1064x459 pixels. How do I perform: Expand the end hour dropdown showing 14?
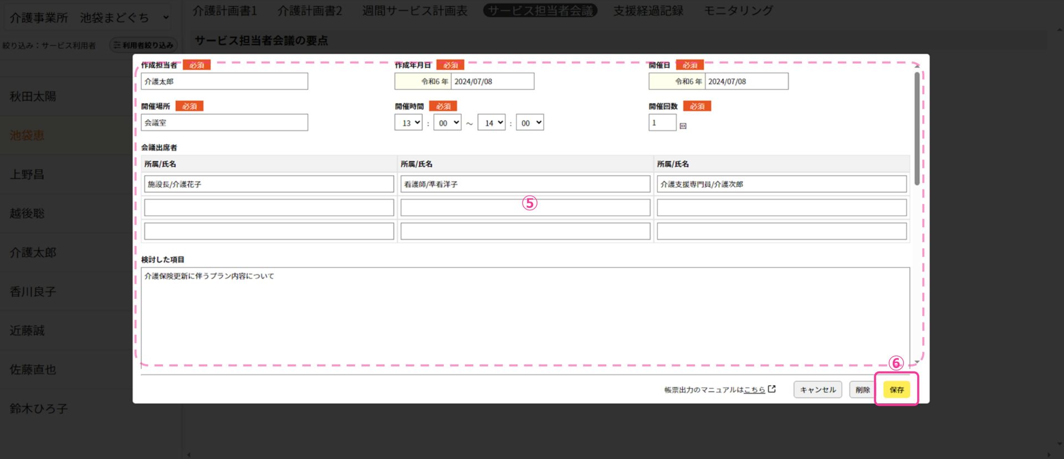(492, 123)
